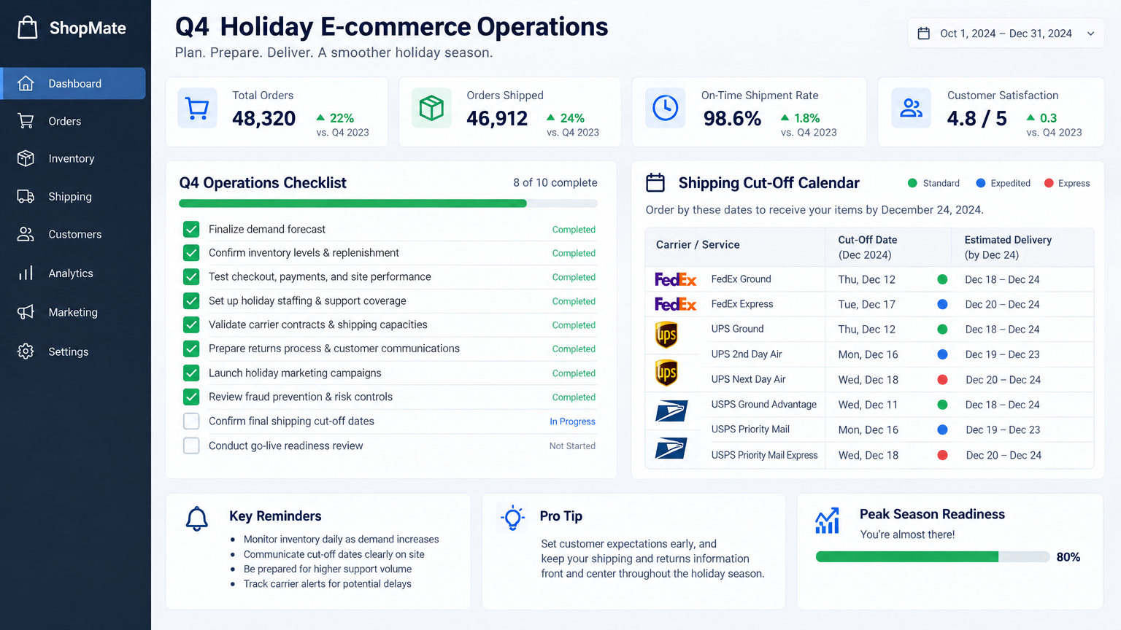Click the 98.6% on-time rate value
The height and width of the screenshot is (630, 1121).
pos(732,118)
